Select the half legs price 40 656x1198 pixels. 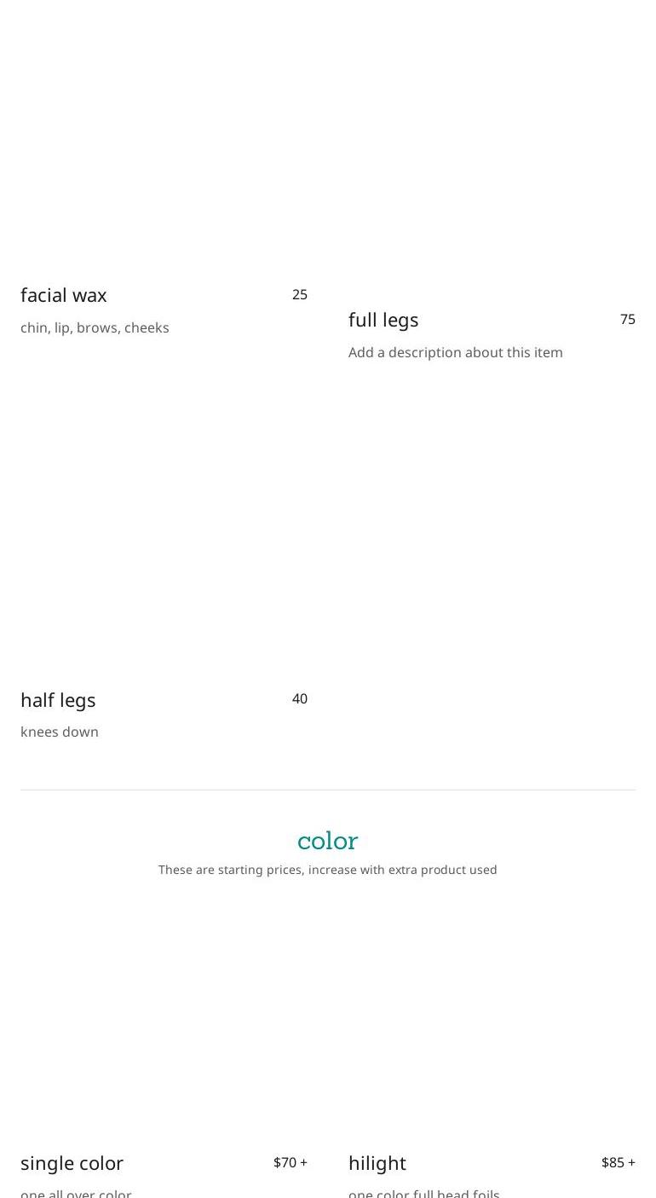coord(300,698)
